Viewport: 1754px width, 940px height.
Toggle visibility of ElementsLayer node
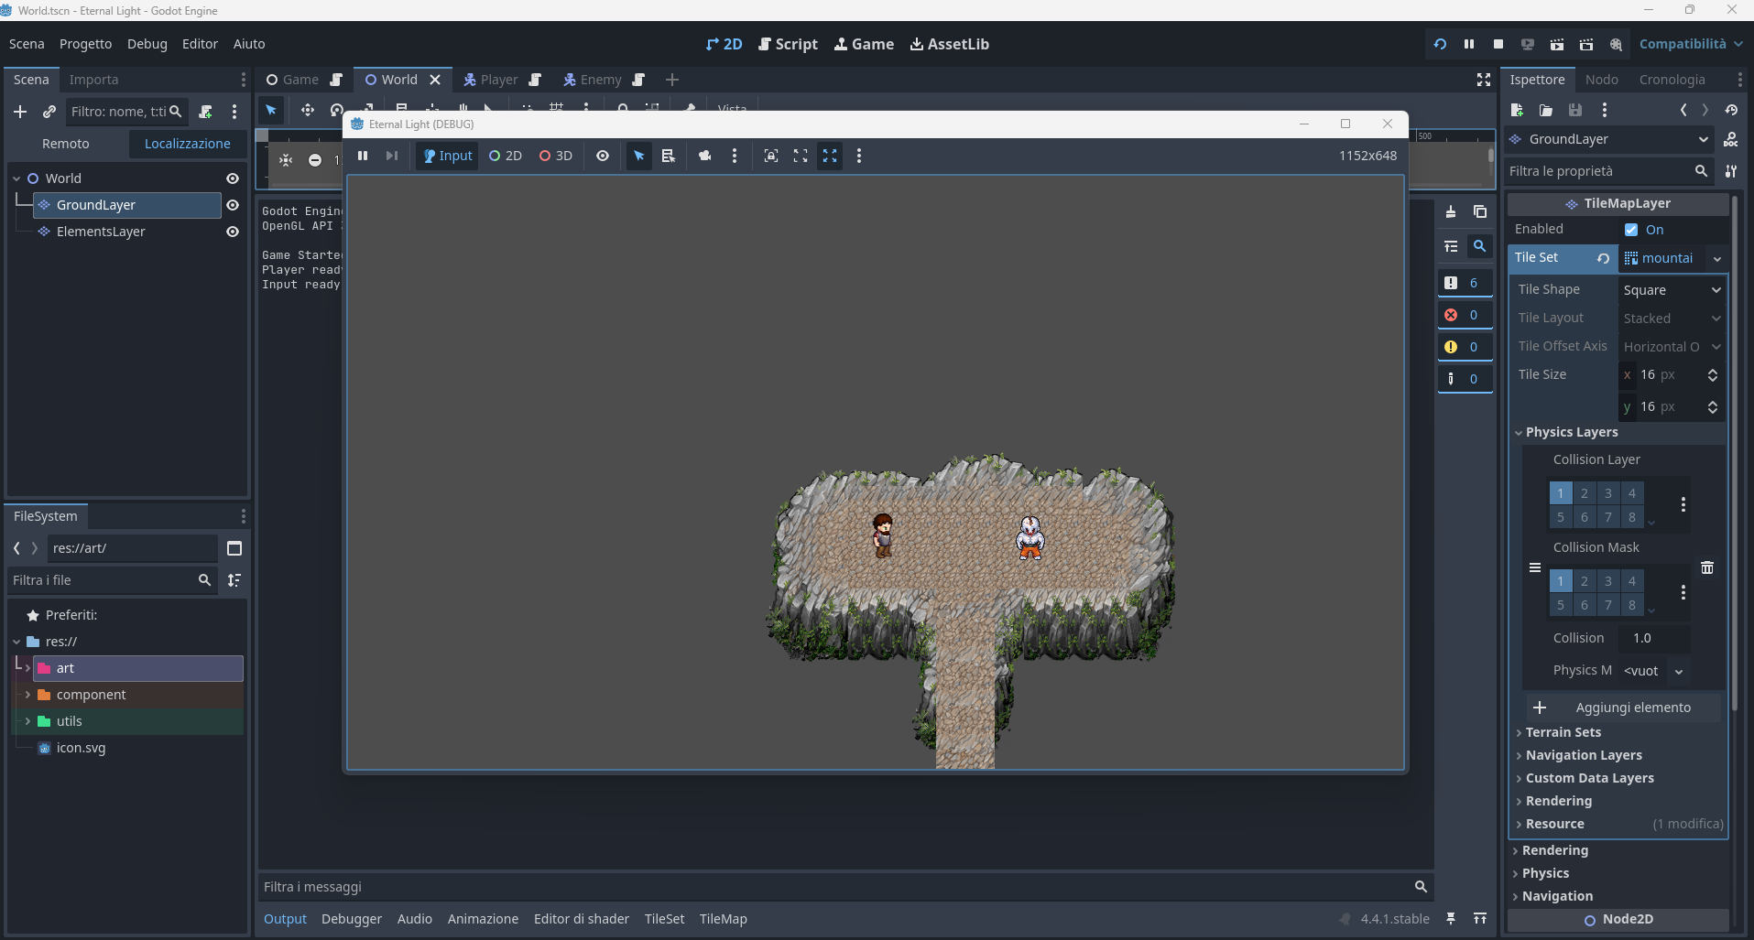tap(233, 232)
